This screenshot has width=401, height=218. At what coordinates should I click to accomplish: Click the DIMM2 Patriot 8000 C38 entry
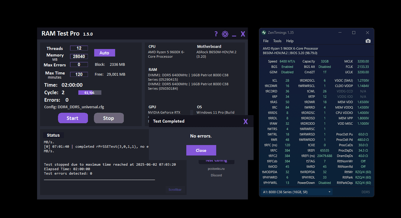click(x=188, y=86)
